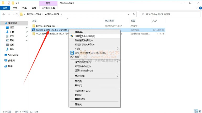Scan with Microsoft Defender menu item
The image size is (202, 113).
[x=94, y=53]
